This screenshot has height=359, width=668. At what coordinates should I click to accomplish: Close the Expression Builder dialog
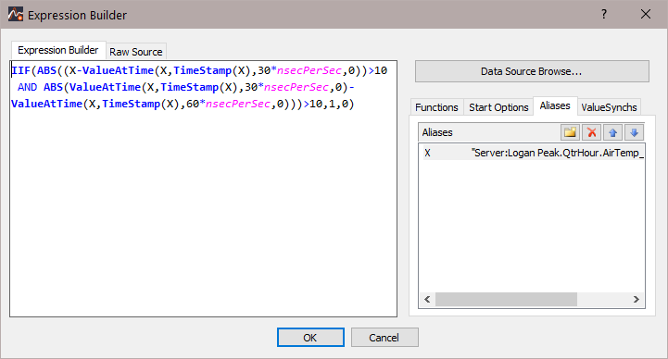[x=646, y=15]
